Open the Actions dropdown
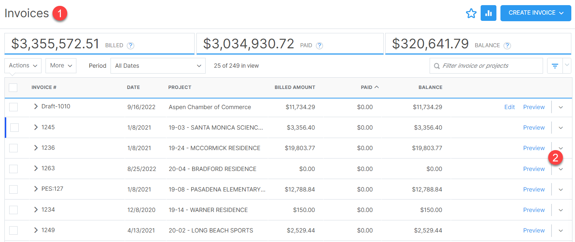The image size is (575, 242). tap(23, 66)
